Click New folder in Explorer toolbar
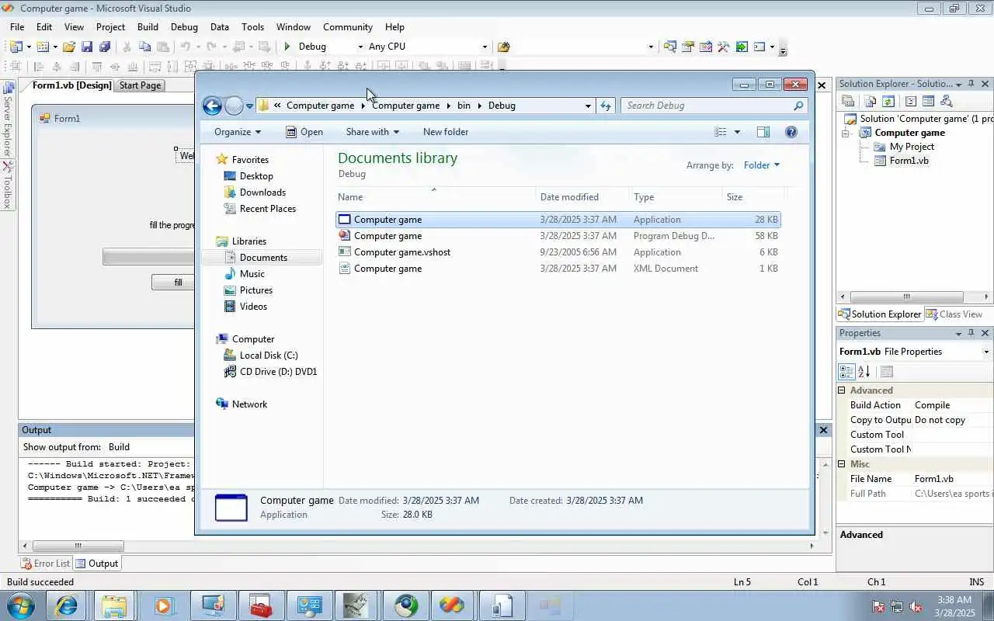Viewport: 994px width, 621px height. (446, 132)
